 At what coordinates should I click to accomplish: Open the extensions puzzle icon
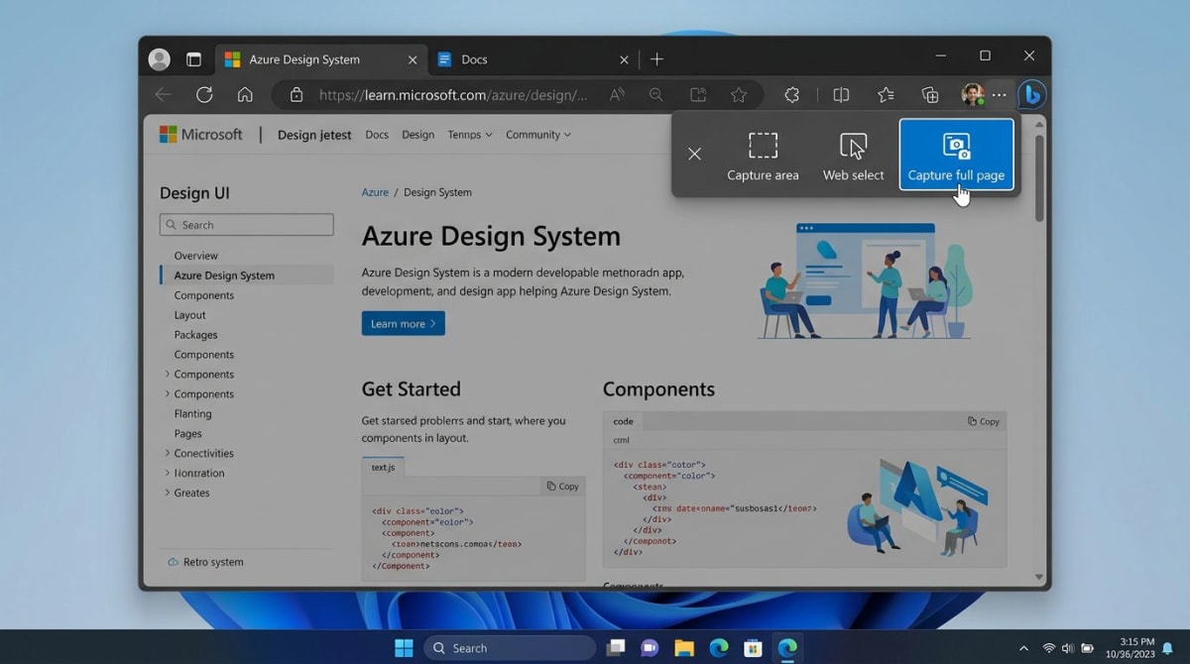[x=791, y=95]
